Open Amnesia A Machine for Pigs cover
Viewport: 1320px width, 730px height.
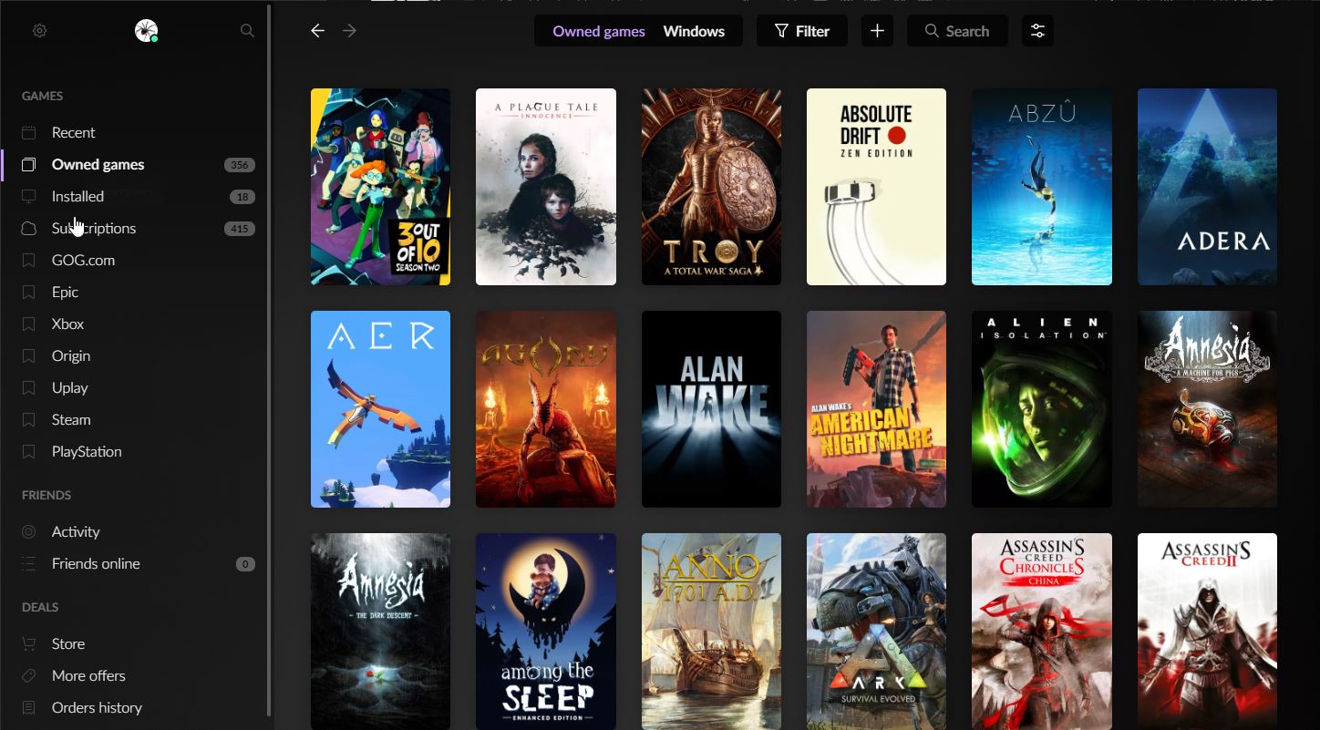(1207, 409)
